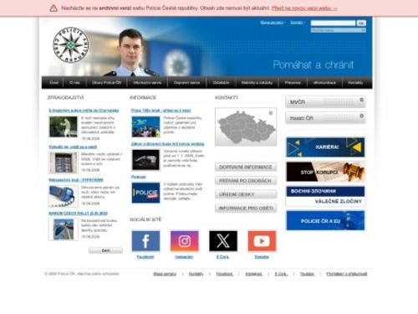Open the Instagram text link under Instagram icon
Image resolution: width=418 pixels, height=314 pixels.
(184, 257)
